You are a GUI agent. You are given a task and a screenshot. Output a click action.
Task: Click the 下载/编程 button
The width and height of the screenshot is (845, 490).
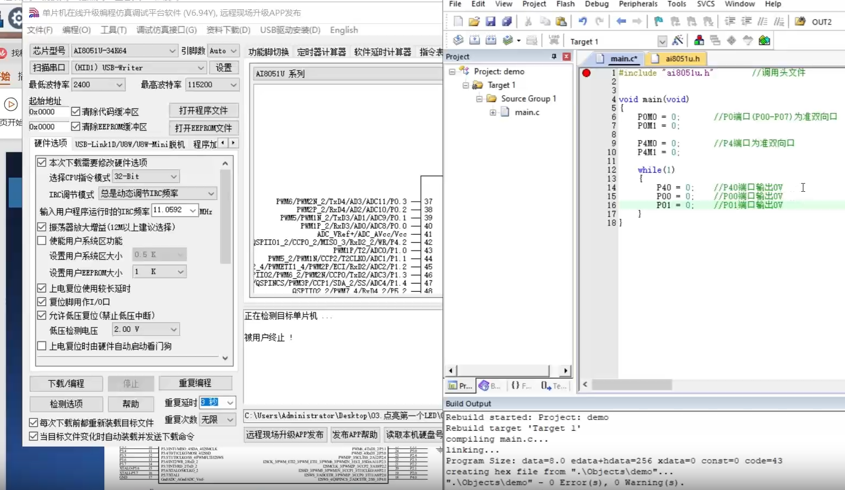[x=66, y=384]
